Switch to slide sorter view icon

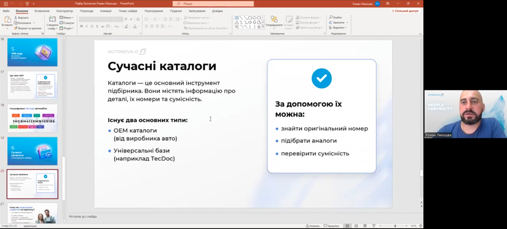point(357,226)
